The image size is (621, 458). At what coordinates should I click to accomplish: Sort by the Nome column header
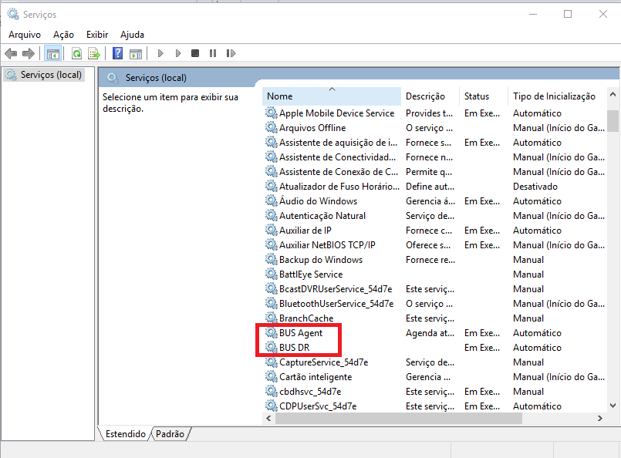[332, 96]
